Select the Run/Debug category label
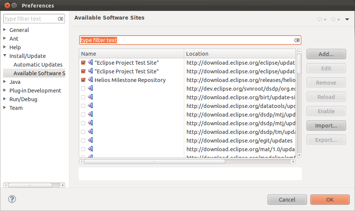Image resolution: width=355 pixels, height=211 pixels. pos(23,99)
